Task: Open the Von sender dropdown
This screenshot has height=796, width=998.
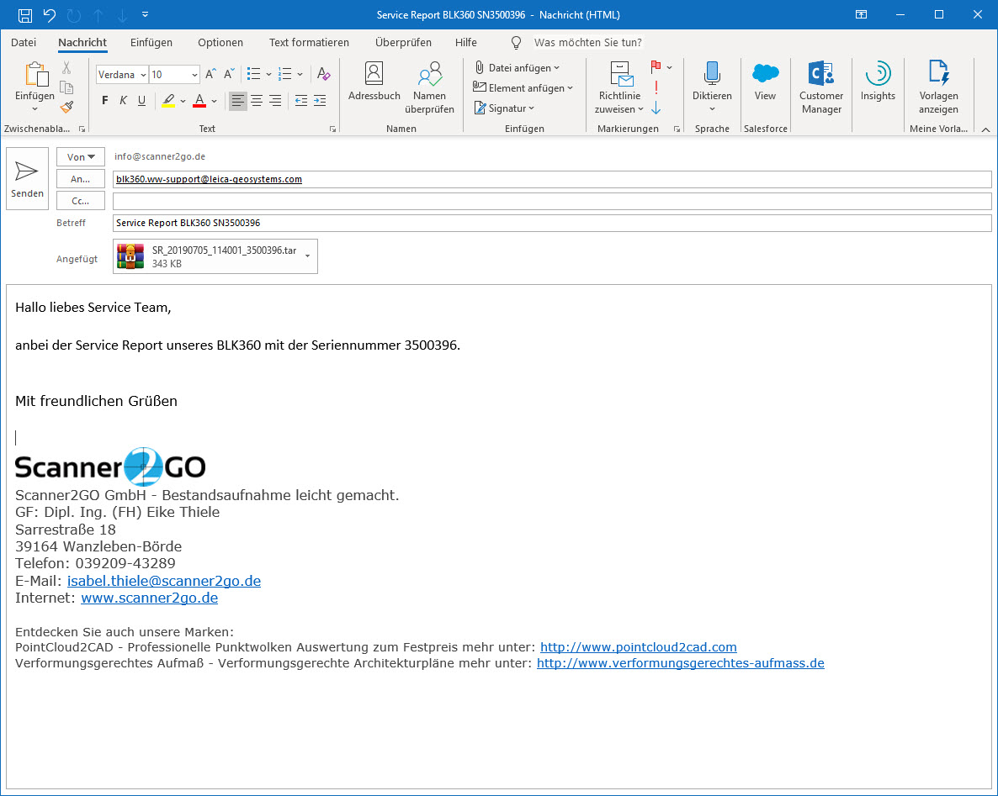Action: [81, 157]
